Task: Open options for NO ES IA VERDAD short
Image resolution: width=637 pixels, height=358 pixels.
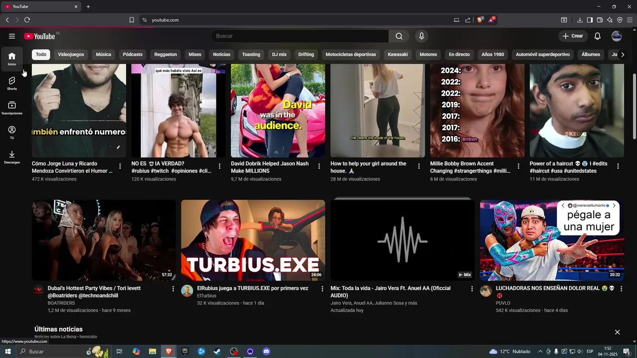Action: pyautogui.click(x=219, y=166)
